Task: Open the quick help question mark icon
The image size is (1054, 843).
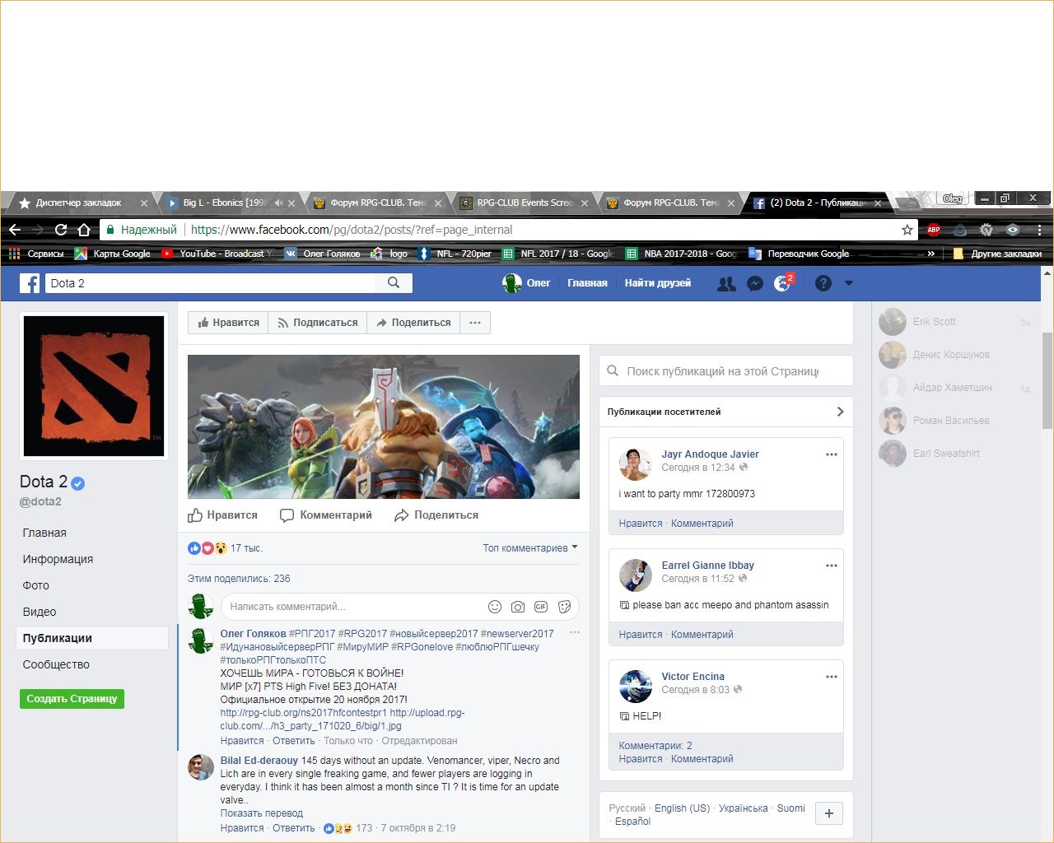Action: click(x=823, y=283)
